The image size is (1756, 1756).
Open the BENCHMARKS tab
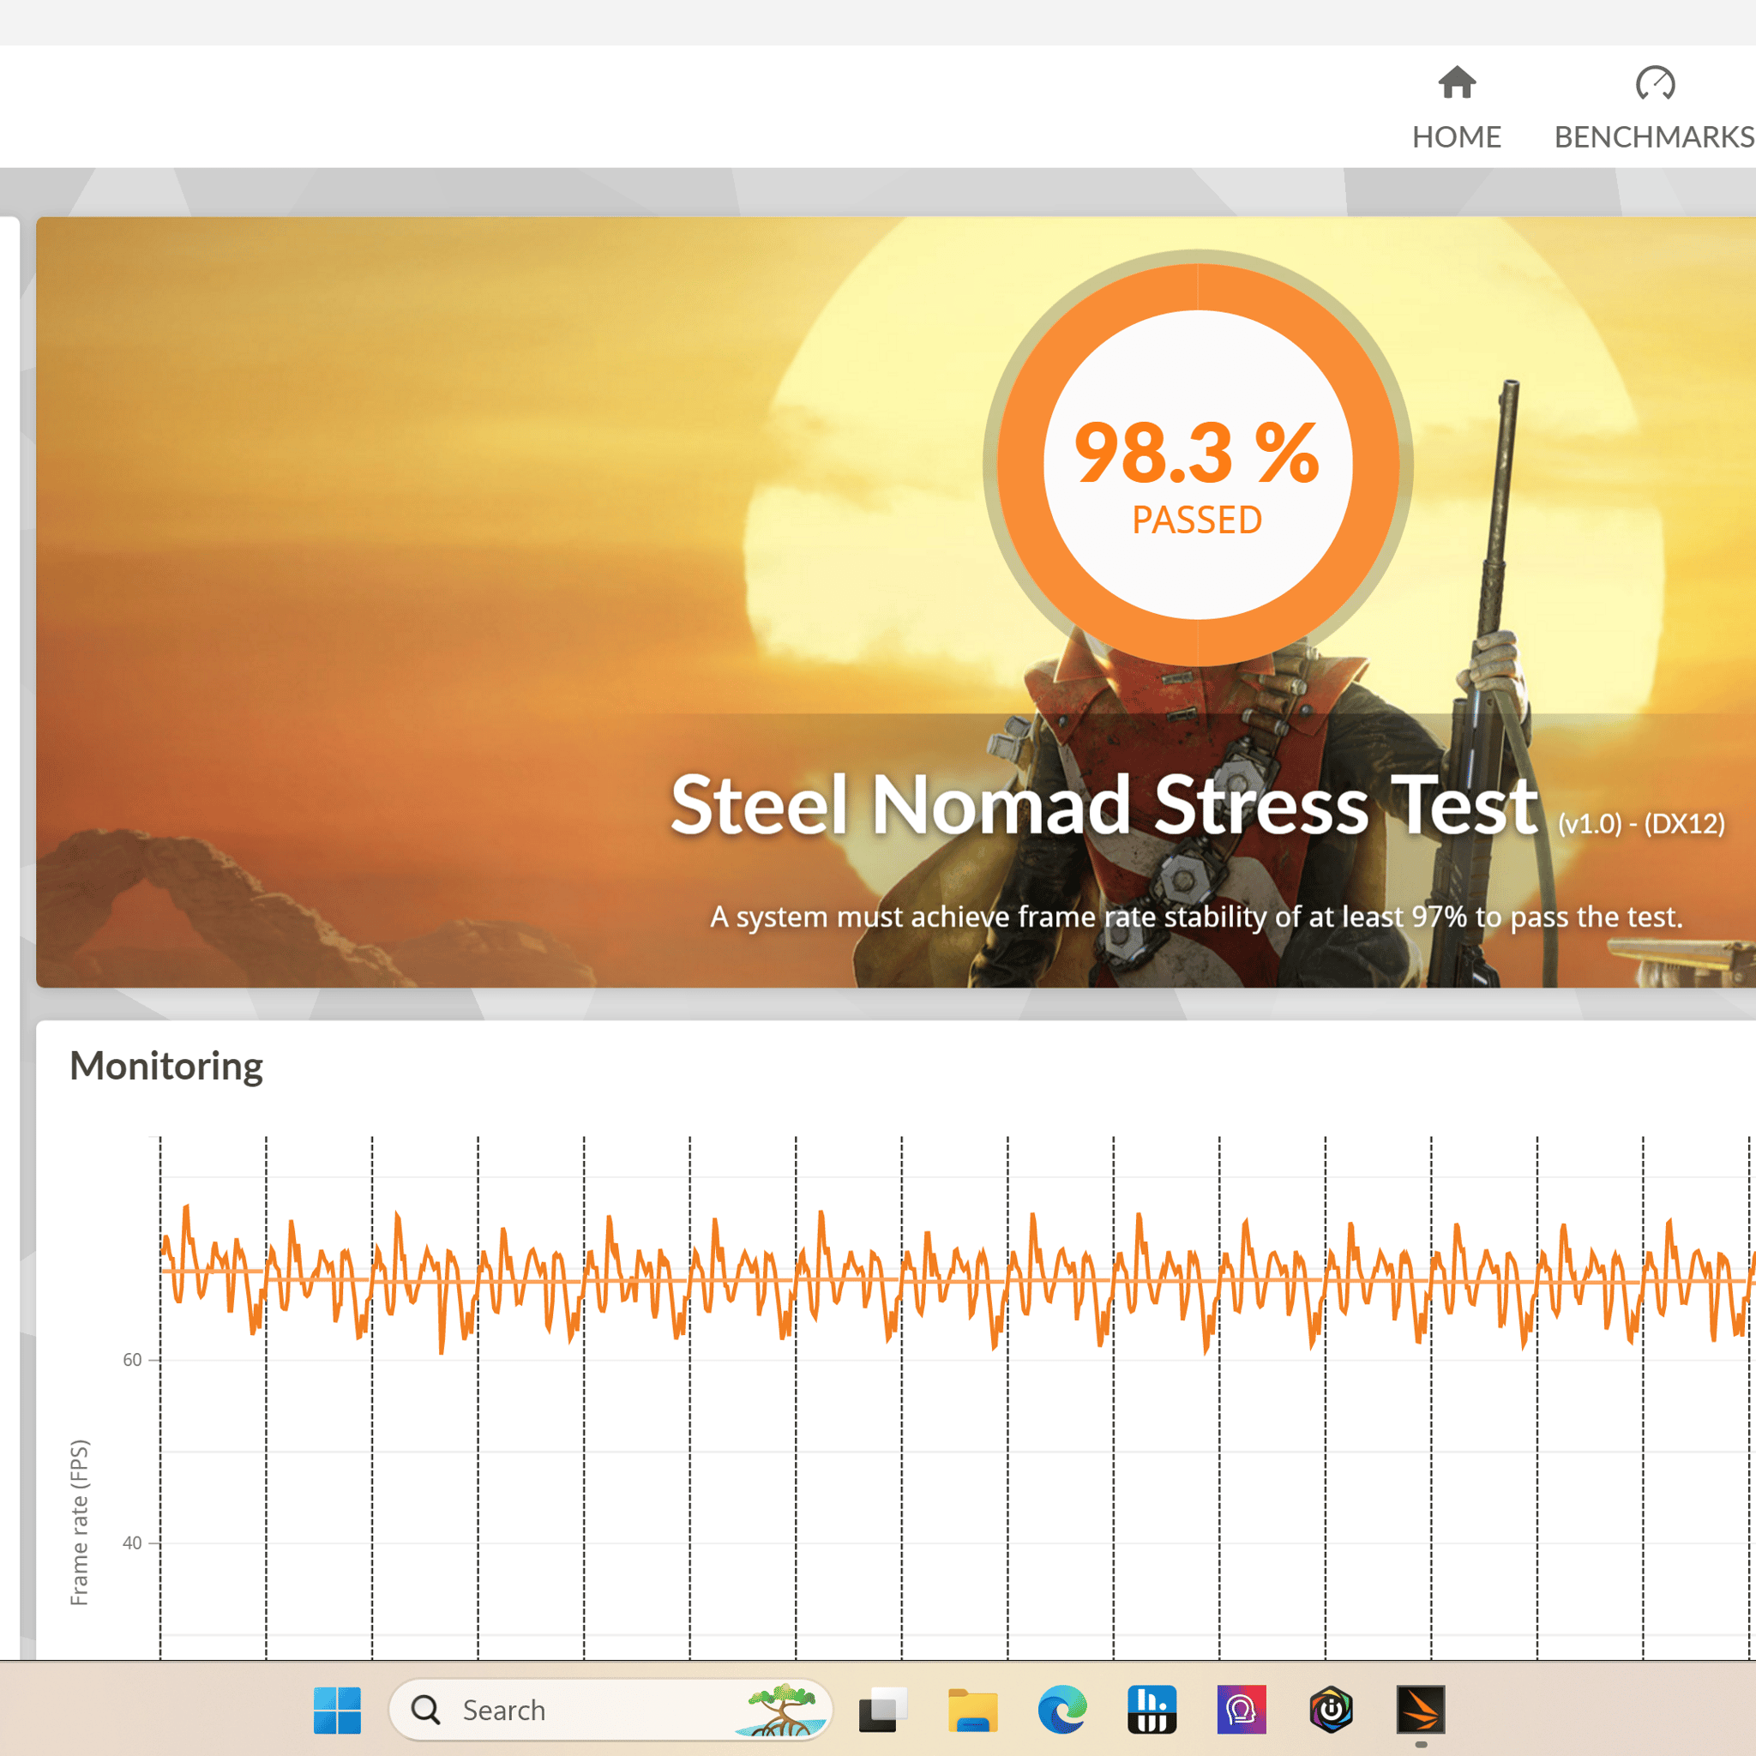[x=1654, y=107]
